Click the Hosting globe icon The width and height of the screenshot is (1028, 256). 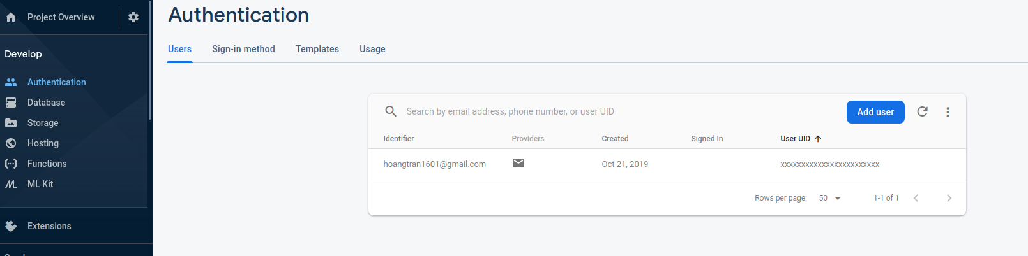click(x=11, y=143)
